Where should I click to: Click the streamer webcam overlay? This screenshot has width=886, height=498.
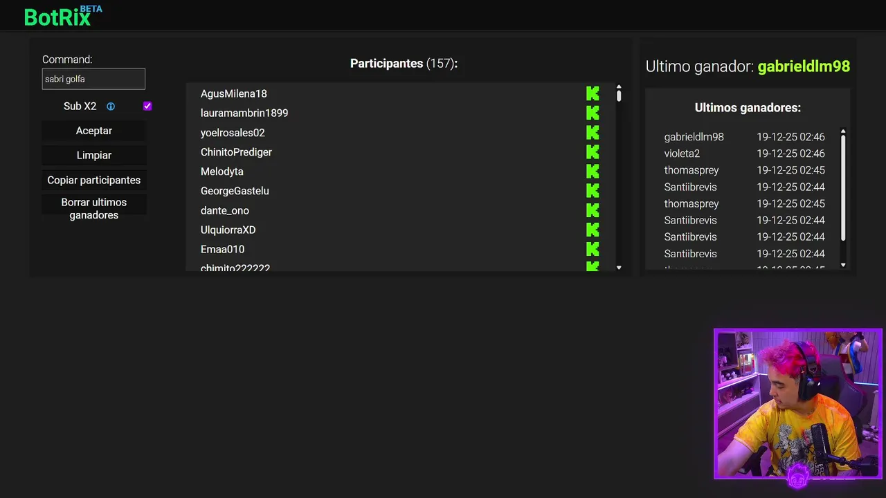[x=797, y=403]
